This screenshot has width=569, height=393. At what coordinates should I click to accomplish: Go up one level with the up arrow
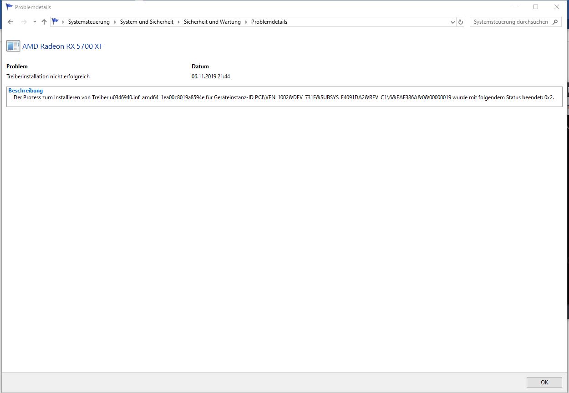pyautogui.click(x=44, y=22)
